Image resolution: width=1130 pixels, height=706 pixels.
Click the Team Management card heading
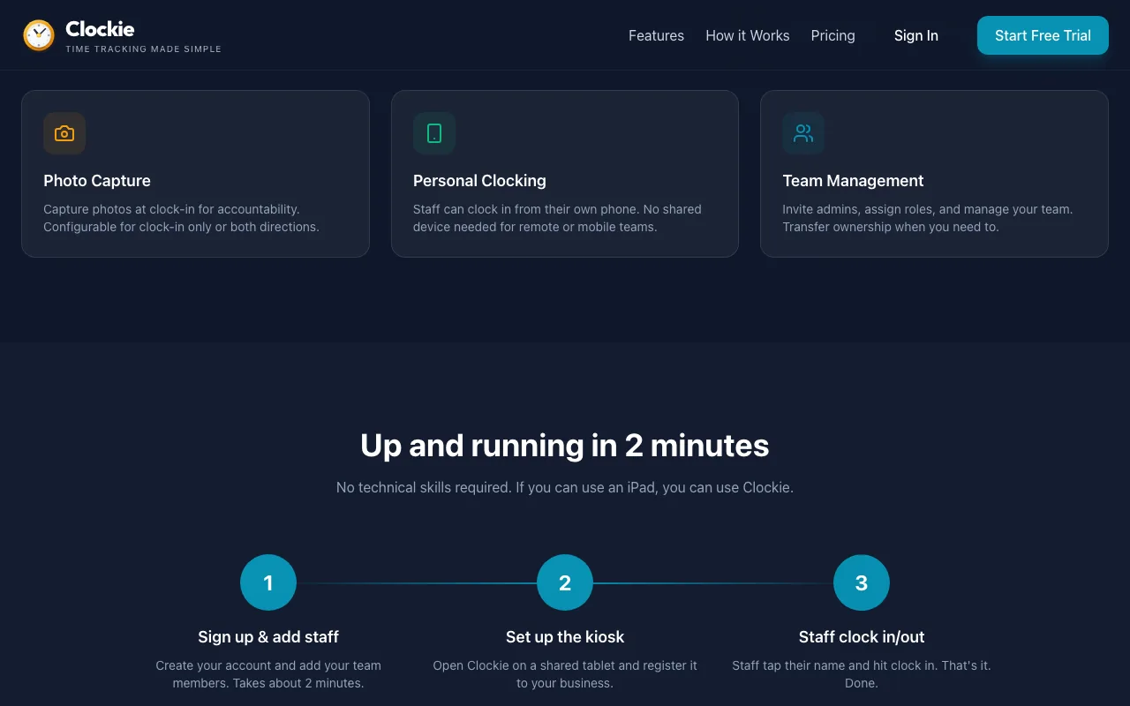853,181
